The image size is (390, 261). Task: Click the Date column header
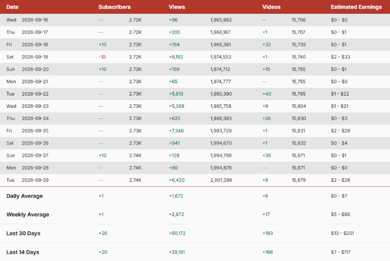(x=12, y=7)
